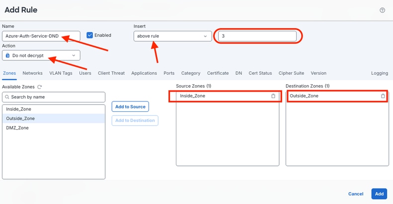This screenshot has width=393, height=204.
Task: Click the Add to Destination button
Action: (x=135, y=120)
